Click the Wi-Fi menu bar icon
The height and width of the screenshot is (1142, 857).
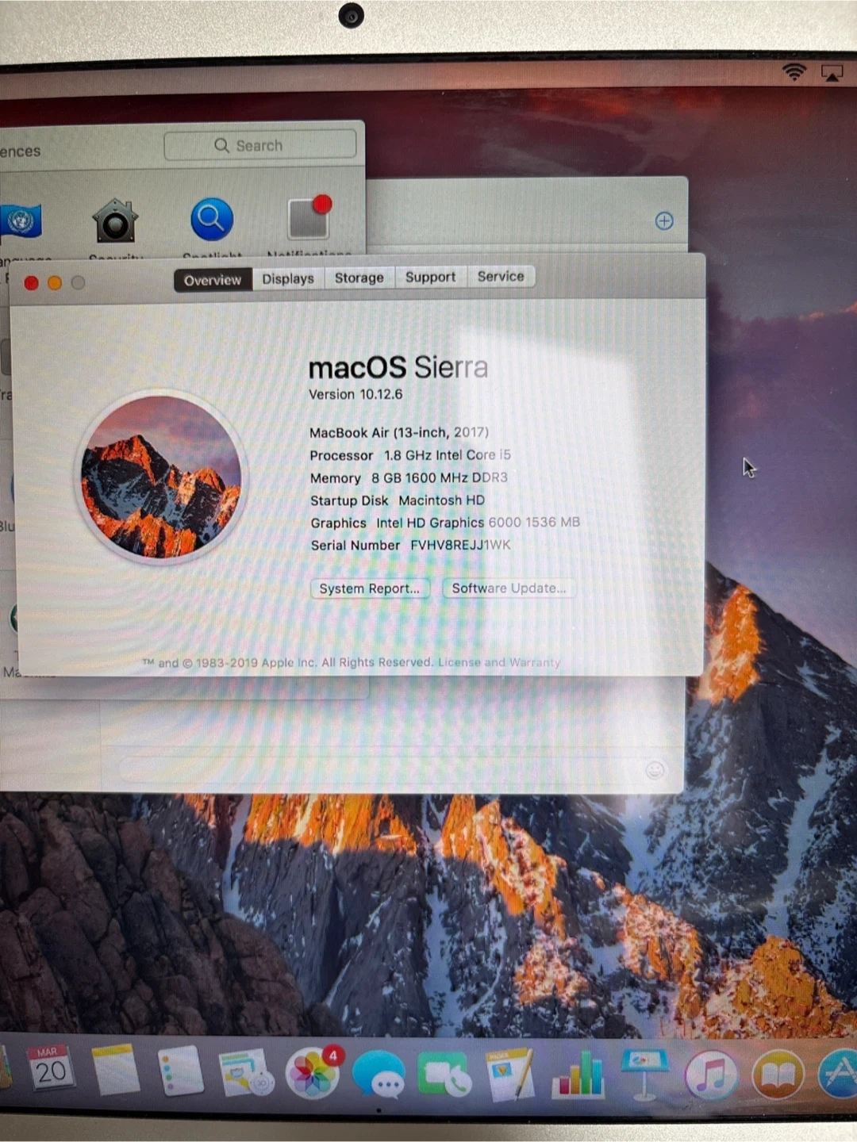(x=794, y=73)
